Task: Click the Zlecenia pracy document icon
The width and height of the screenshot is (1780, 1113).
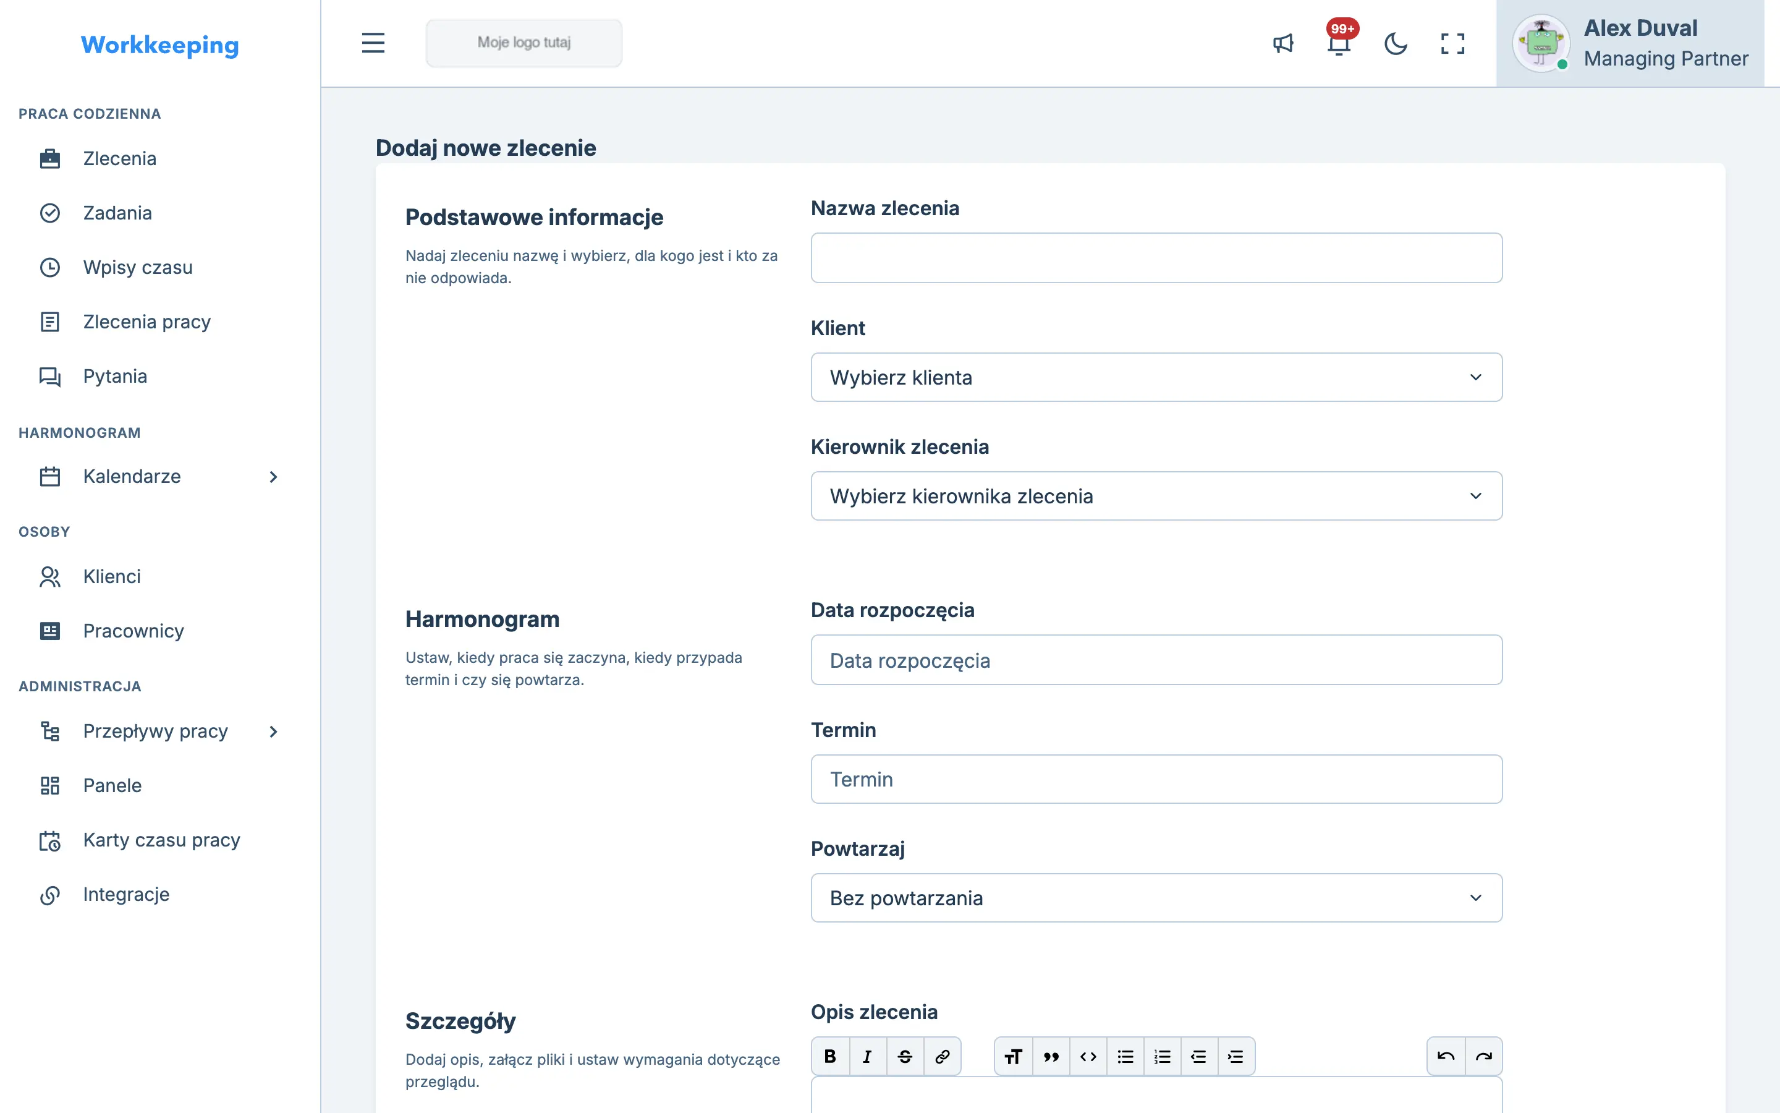Action: [50, 322]
